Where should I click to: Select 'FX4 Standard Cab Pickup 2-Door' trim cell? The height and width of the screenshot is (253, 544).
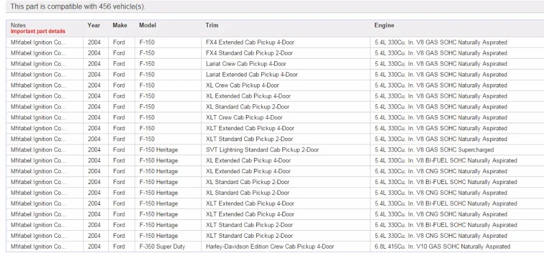click(x=249, y=53)
